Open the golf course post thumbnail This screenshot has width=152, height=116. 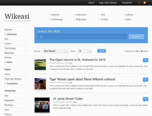coord(40,64)
